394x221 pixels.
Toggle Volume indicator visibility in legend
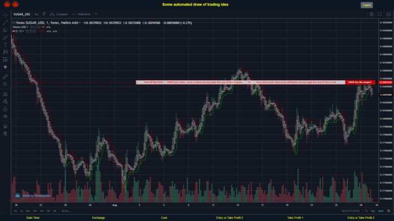(32, 27)
